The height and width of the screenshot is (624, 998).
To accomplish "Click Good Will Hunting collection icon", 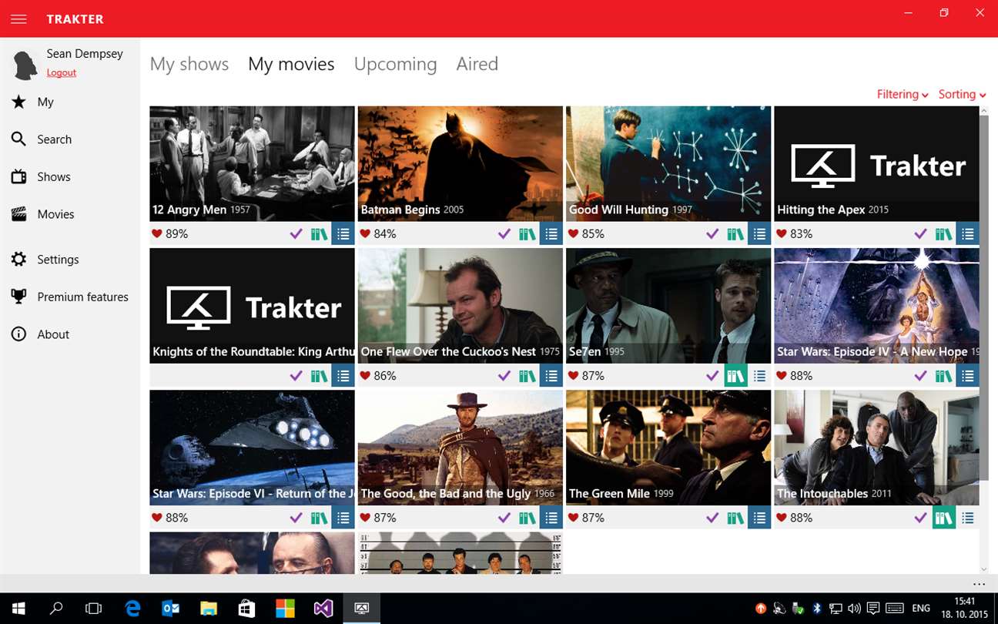I will point(735,234).
